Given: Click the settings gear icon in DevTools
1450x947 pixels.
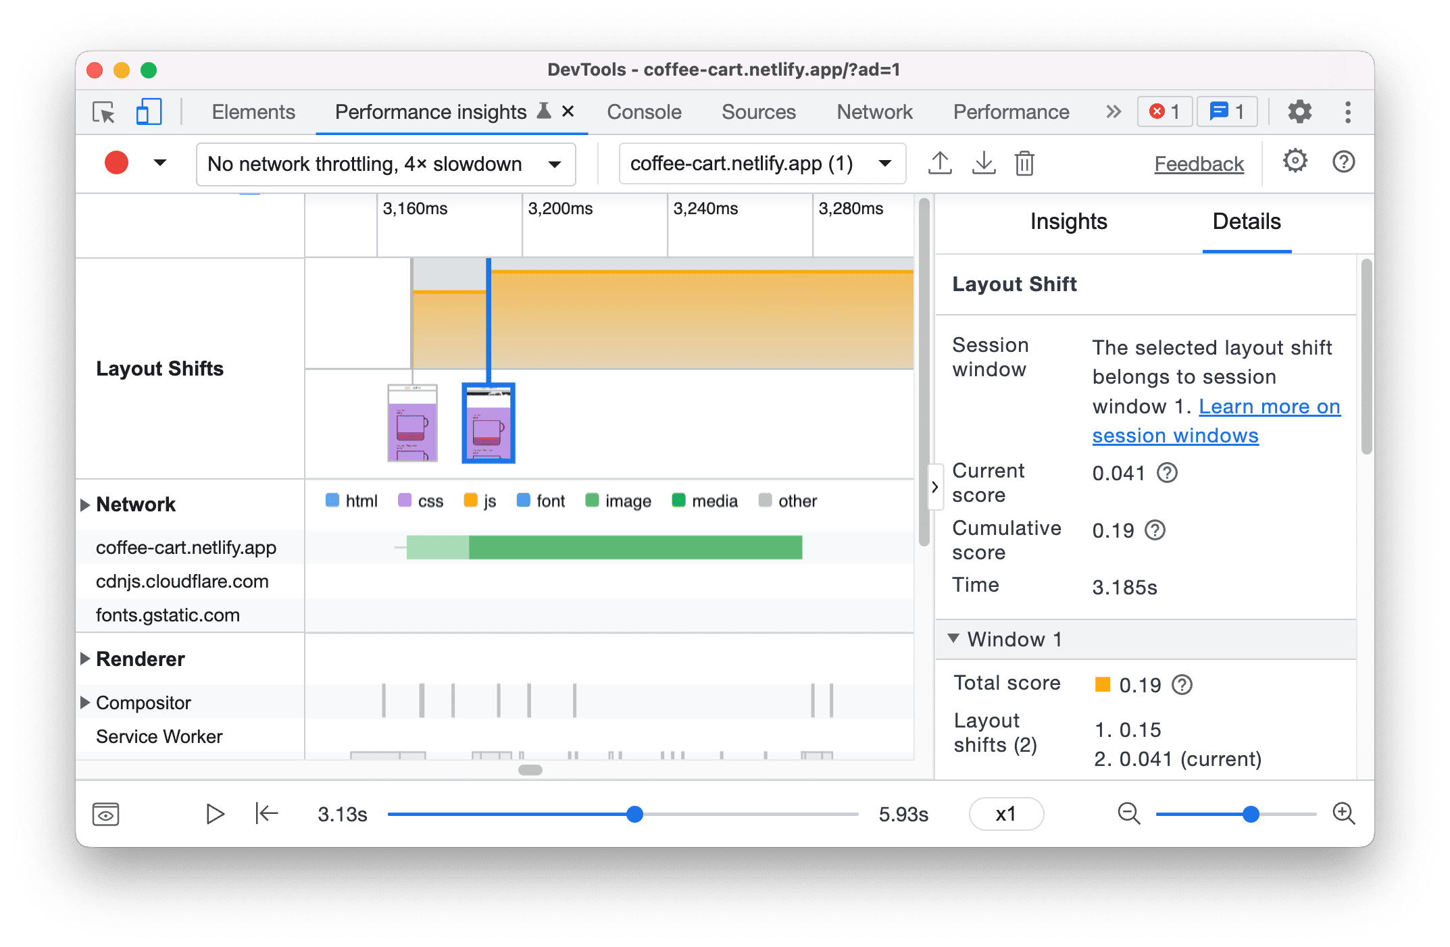Looking at the screenshot, I should coord(1299,112).
